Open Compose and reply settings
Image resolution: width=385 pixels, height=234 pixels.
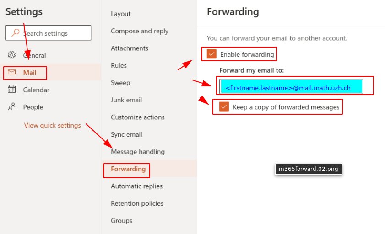tap(140, 31)
